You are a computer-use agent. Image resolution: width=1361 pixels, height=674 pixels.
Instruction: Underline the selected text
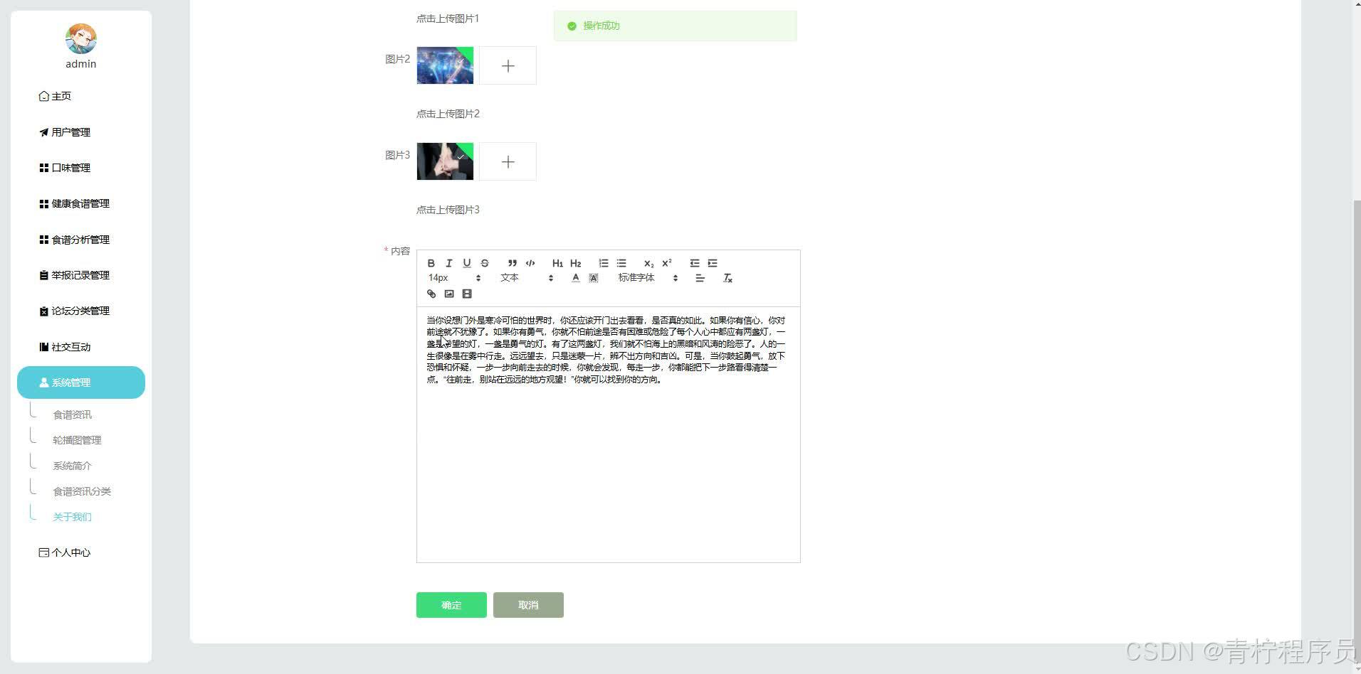[x=467, y=263]
